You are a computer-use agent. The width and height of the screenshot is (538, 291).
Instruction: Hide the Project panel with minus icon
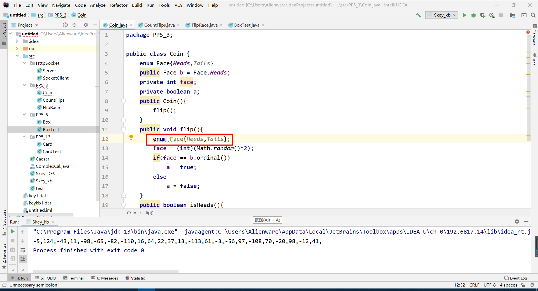coord(95,25)
